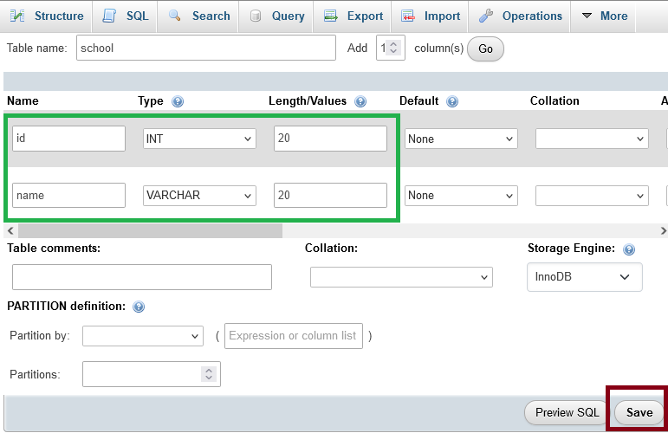Image resolution: width=668 pixels, height=433 pixels.
Task: Click the Search magnifier icon
Action: [x=175, y=16]
